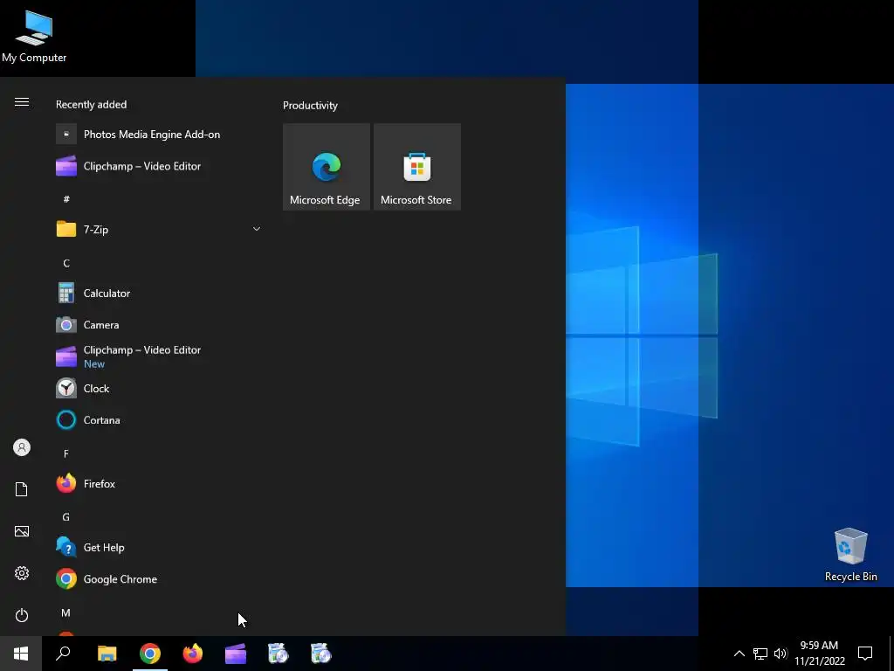Open the user account icon in Start
The image size is (894, 671).
click(22, 447)
